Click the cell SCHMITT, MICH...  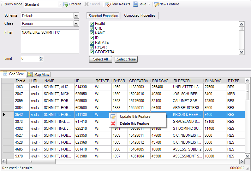(x=59, y=94)
